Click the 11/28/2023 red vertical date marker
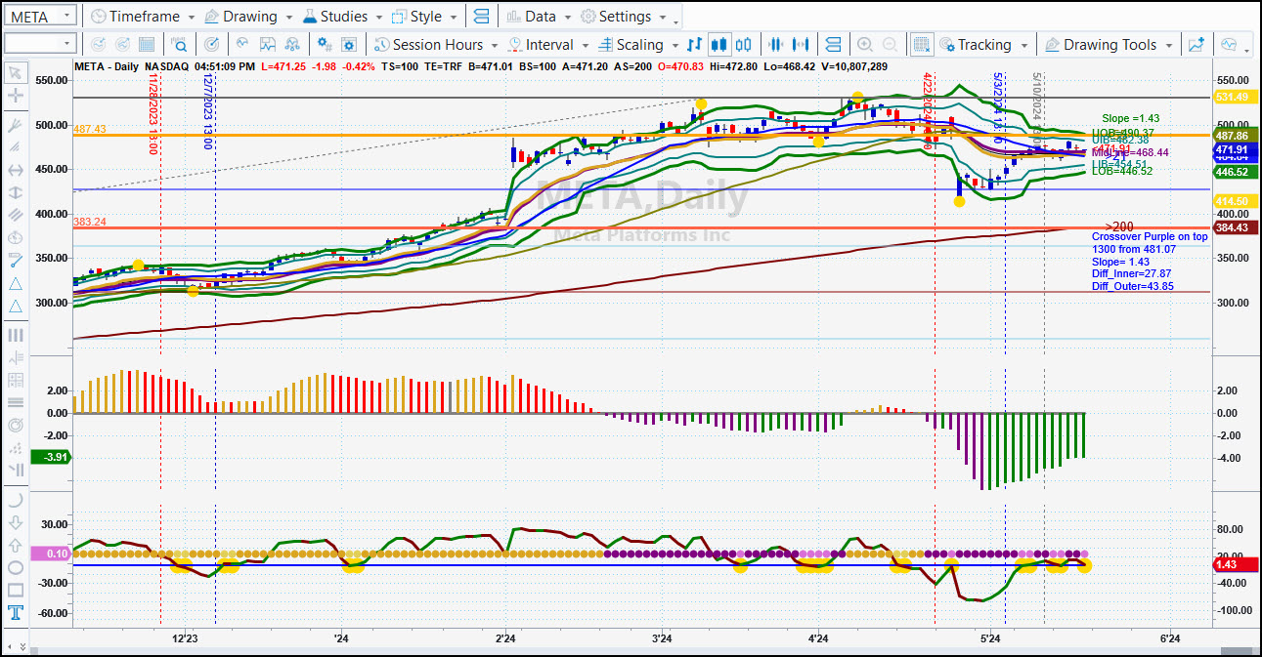 [153, 112]
